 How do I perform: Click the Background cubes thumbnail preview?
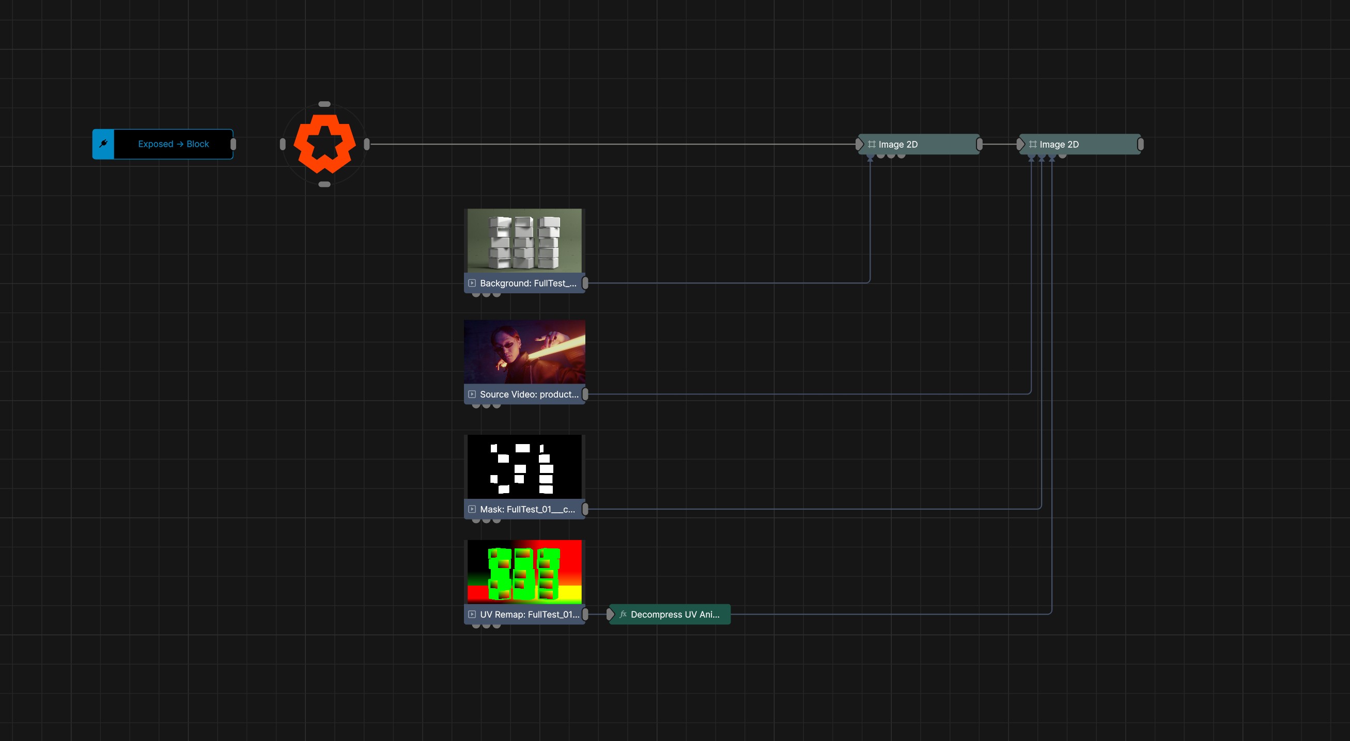(x=524, y=240)
